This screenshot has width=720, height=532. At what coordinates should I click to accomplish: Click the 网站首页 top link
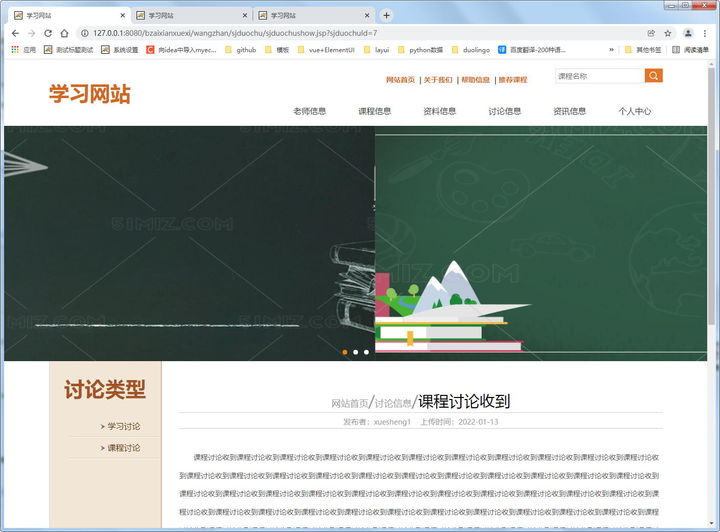point(400,80)
